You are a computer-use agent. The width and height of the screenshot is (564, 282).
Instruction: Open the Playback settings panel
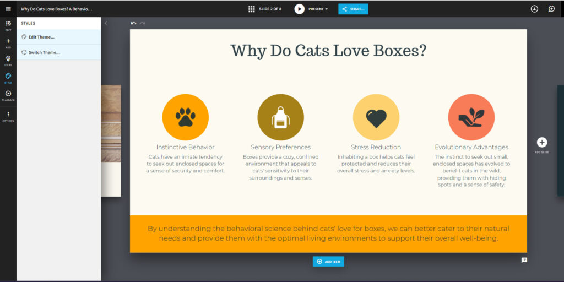[8, 96]
